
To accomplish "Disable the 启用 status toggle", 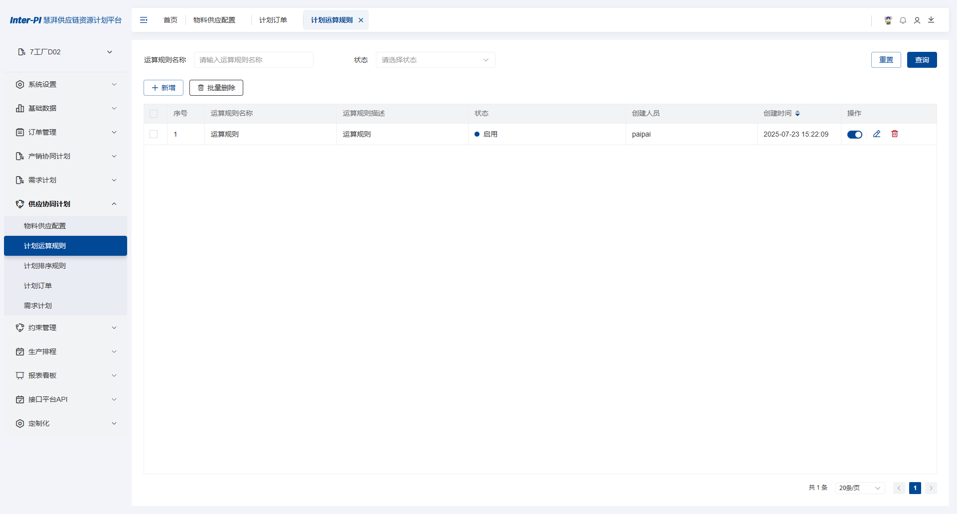I will point(855,134).
